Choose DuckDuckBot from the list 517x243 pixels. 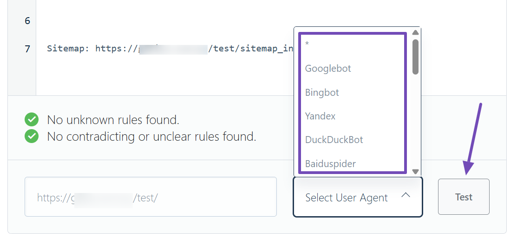334,140
